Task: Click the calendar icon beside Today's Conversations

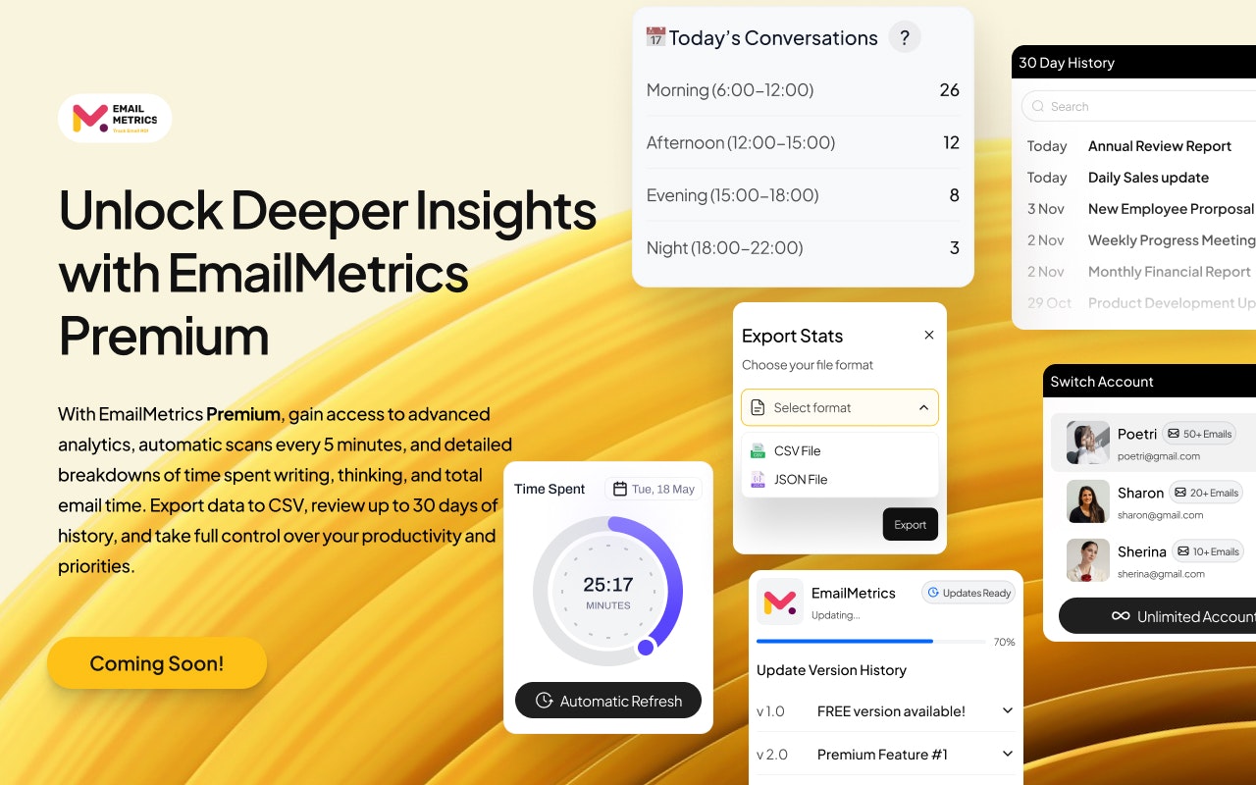Action: (x=655, y=37)
